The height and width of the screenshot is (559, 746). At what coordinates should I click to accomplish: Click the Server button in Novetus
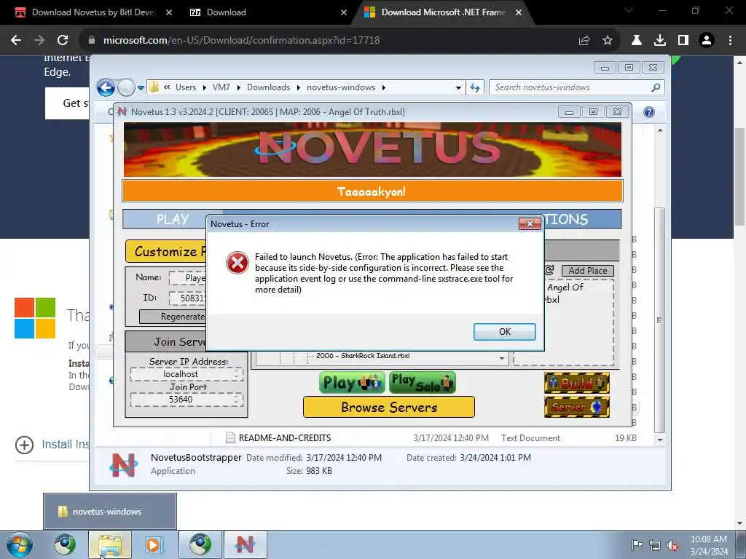[x=577, y=407]
